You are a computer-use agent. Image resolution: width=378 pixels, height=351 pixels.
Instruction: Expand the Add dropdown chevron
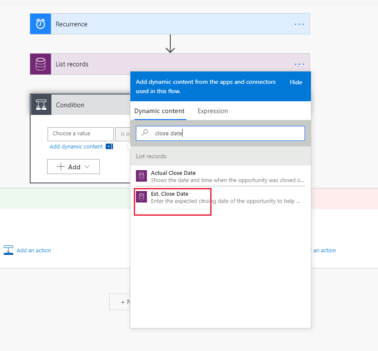point(87,166)
